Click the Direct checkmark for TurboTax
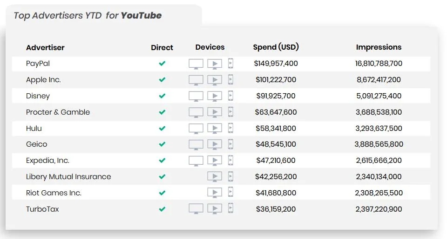The height and width of the screenshot is (239, 447). pyautogui.click(x=162, y=209)
